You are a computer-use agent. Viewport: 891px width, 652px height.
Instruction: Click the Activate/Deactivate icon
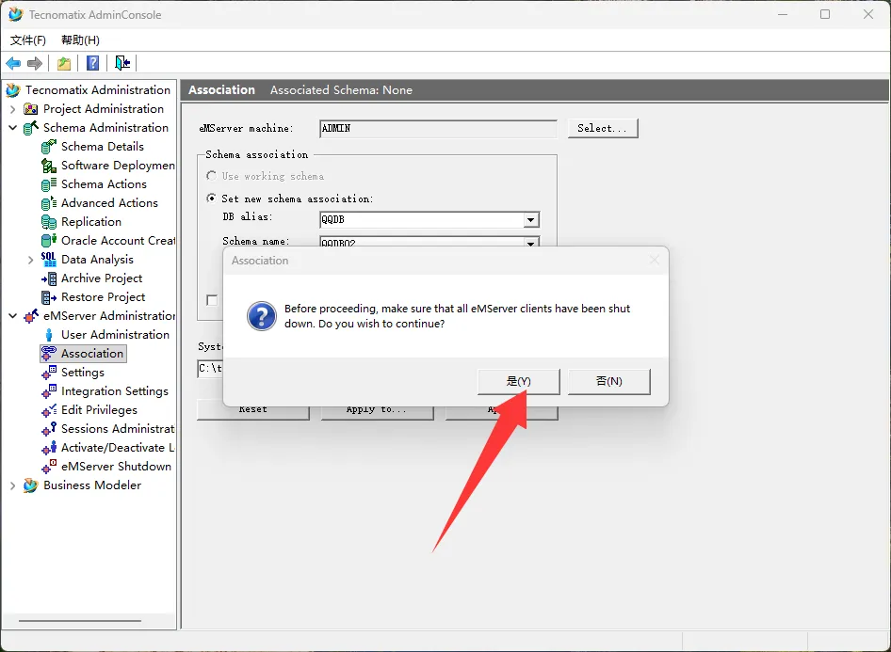[49, 448]
